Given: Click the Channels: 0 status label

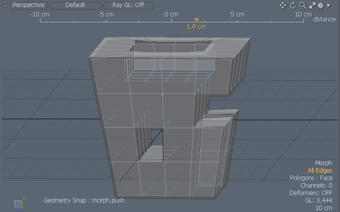Looking at the screenshot, I should point(316,186).
